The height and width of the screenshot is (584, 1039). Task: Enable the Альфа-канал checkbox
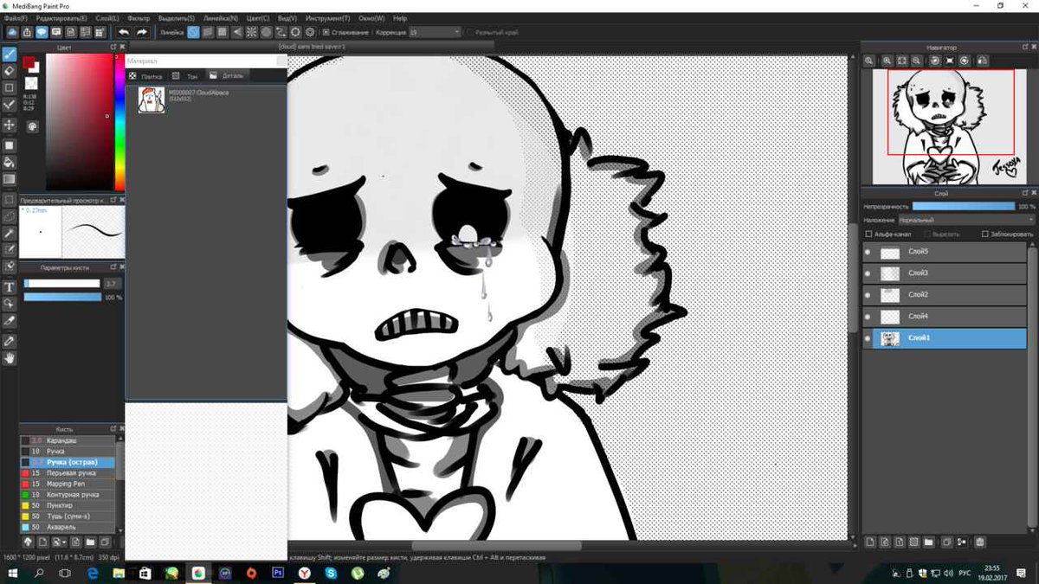pos(869,234)
